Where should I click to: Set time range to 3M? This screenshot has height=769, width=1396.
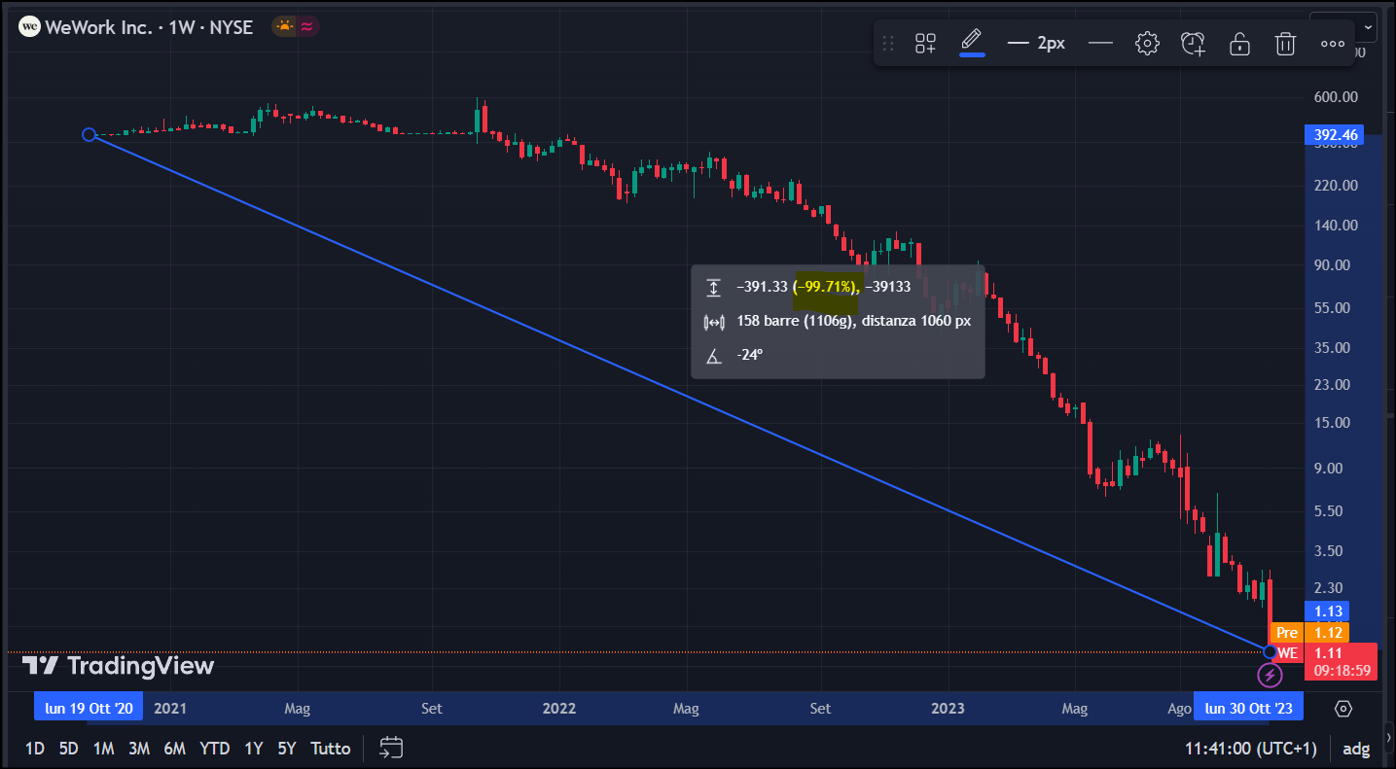coord(139,749)
